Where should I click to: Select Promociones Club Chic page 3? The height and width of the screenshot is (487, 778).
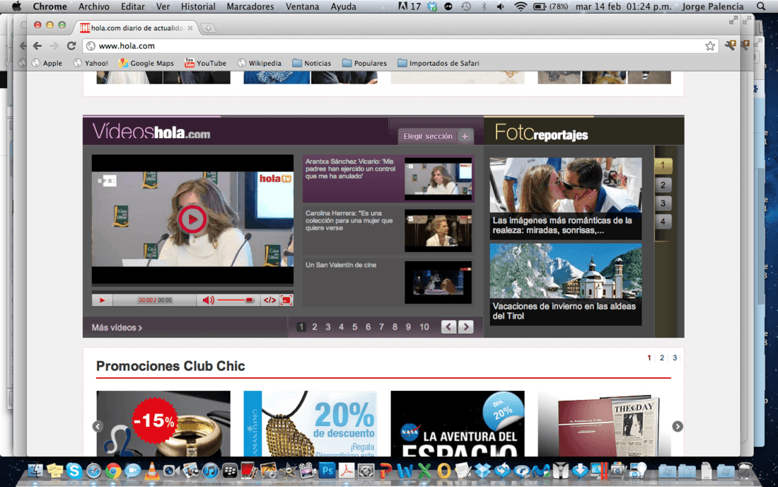point(675,357)
